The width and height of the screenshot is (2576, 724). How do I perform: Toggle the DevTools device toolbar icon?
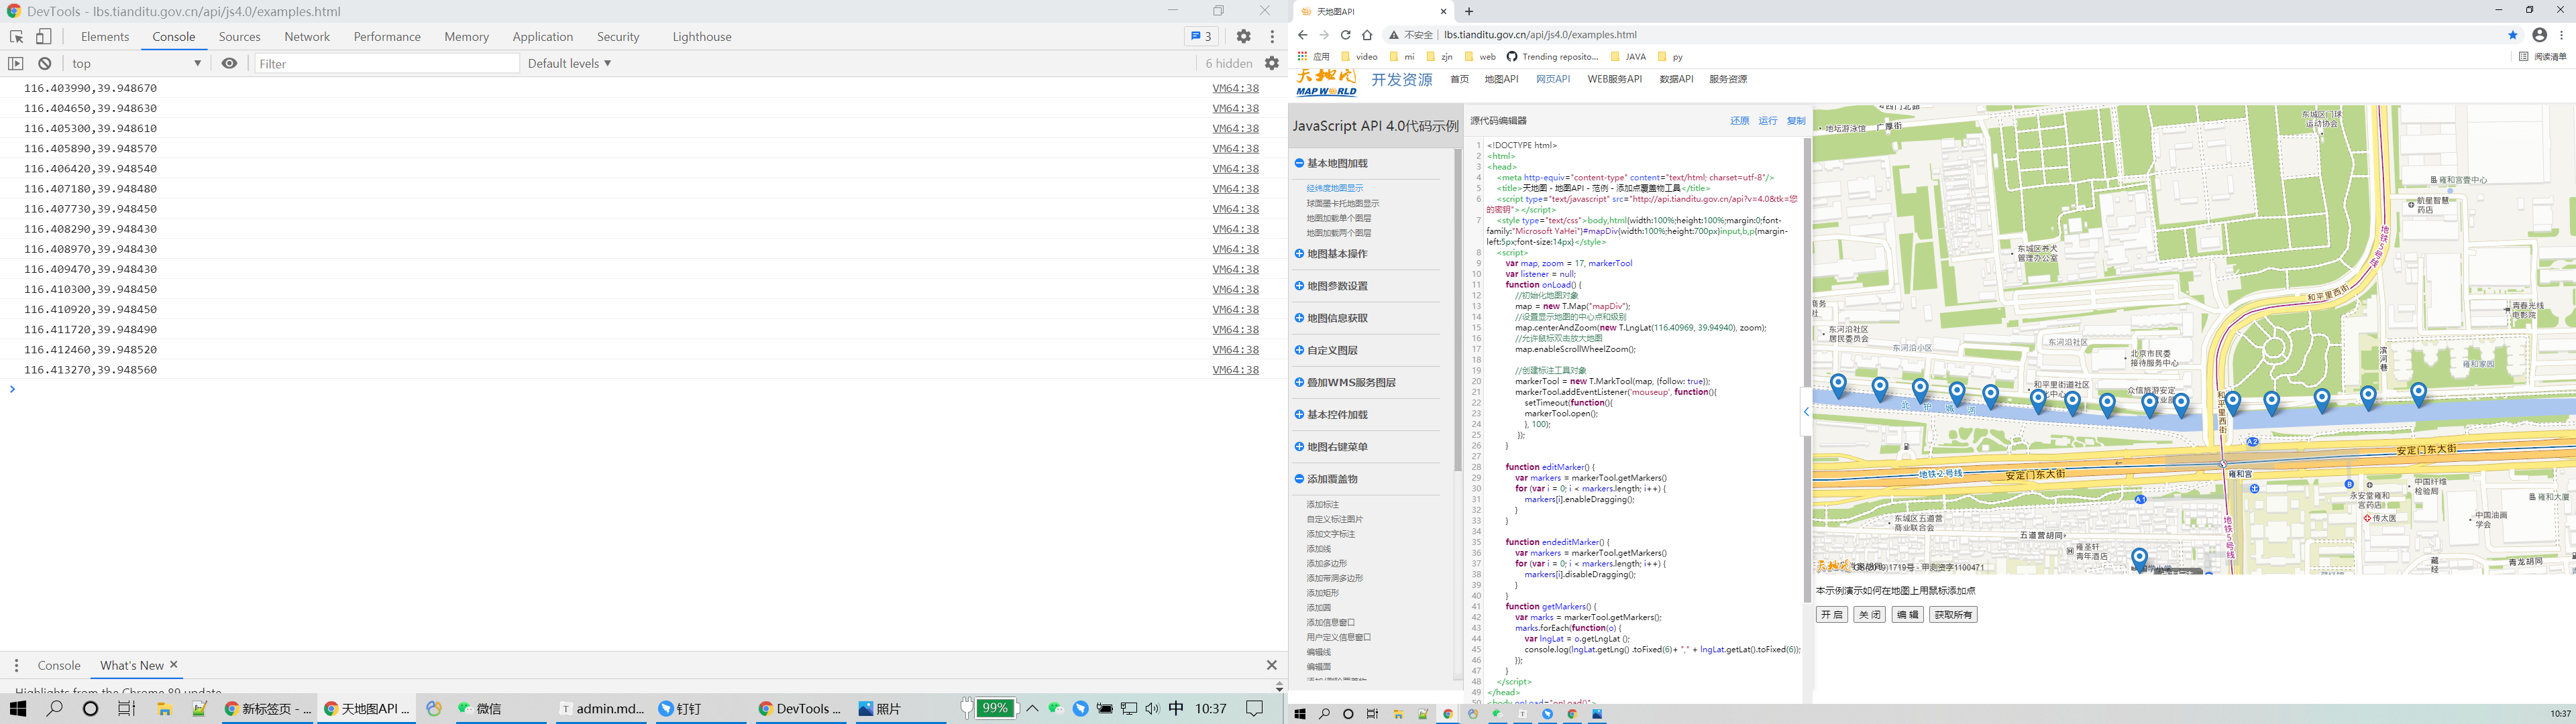44,37
